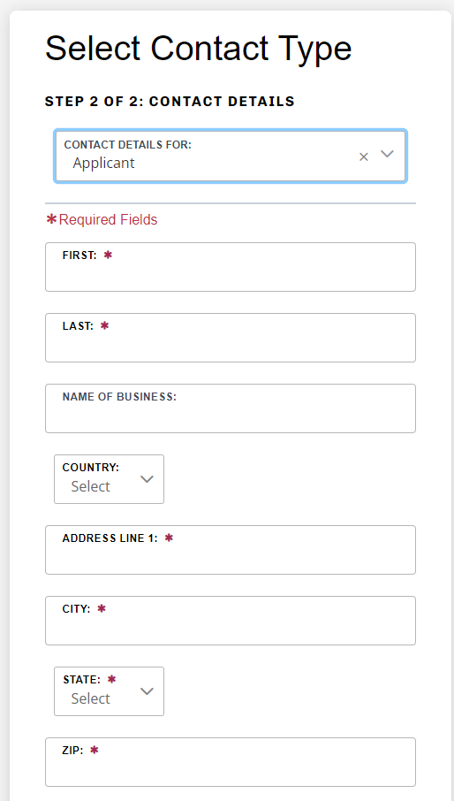Screen dimensions: 454x801
Task: Click the Contact Details For label
Action: 127,145
